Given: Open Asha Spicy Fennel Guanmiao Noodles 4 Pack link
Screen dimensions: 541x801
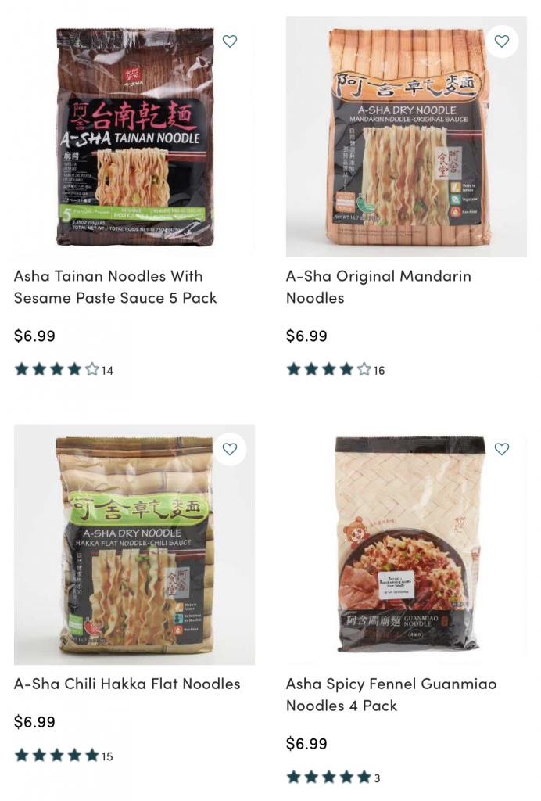Looking at the screenshot, I should click(391, 695).
